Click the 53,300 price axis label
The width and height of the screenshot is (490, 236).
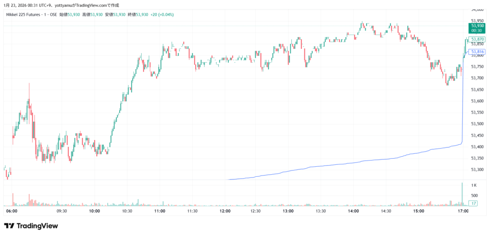[478, 170]
